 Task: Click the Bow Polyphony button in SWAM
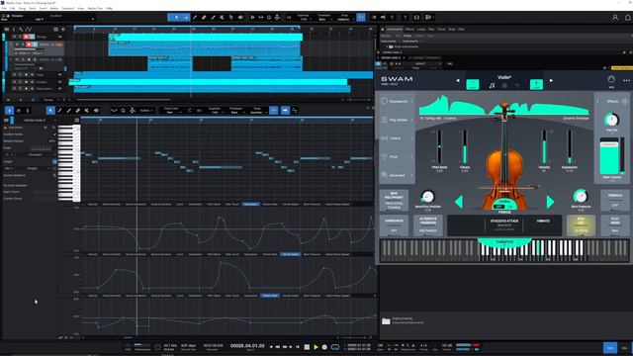[x=394, y=200]
